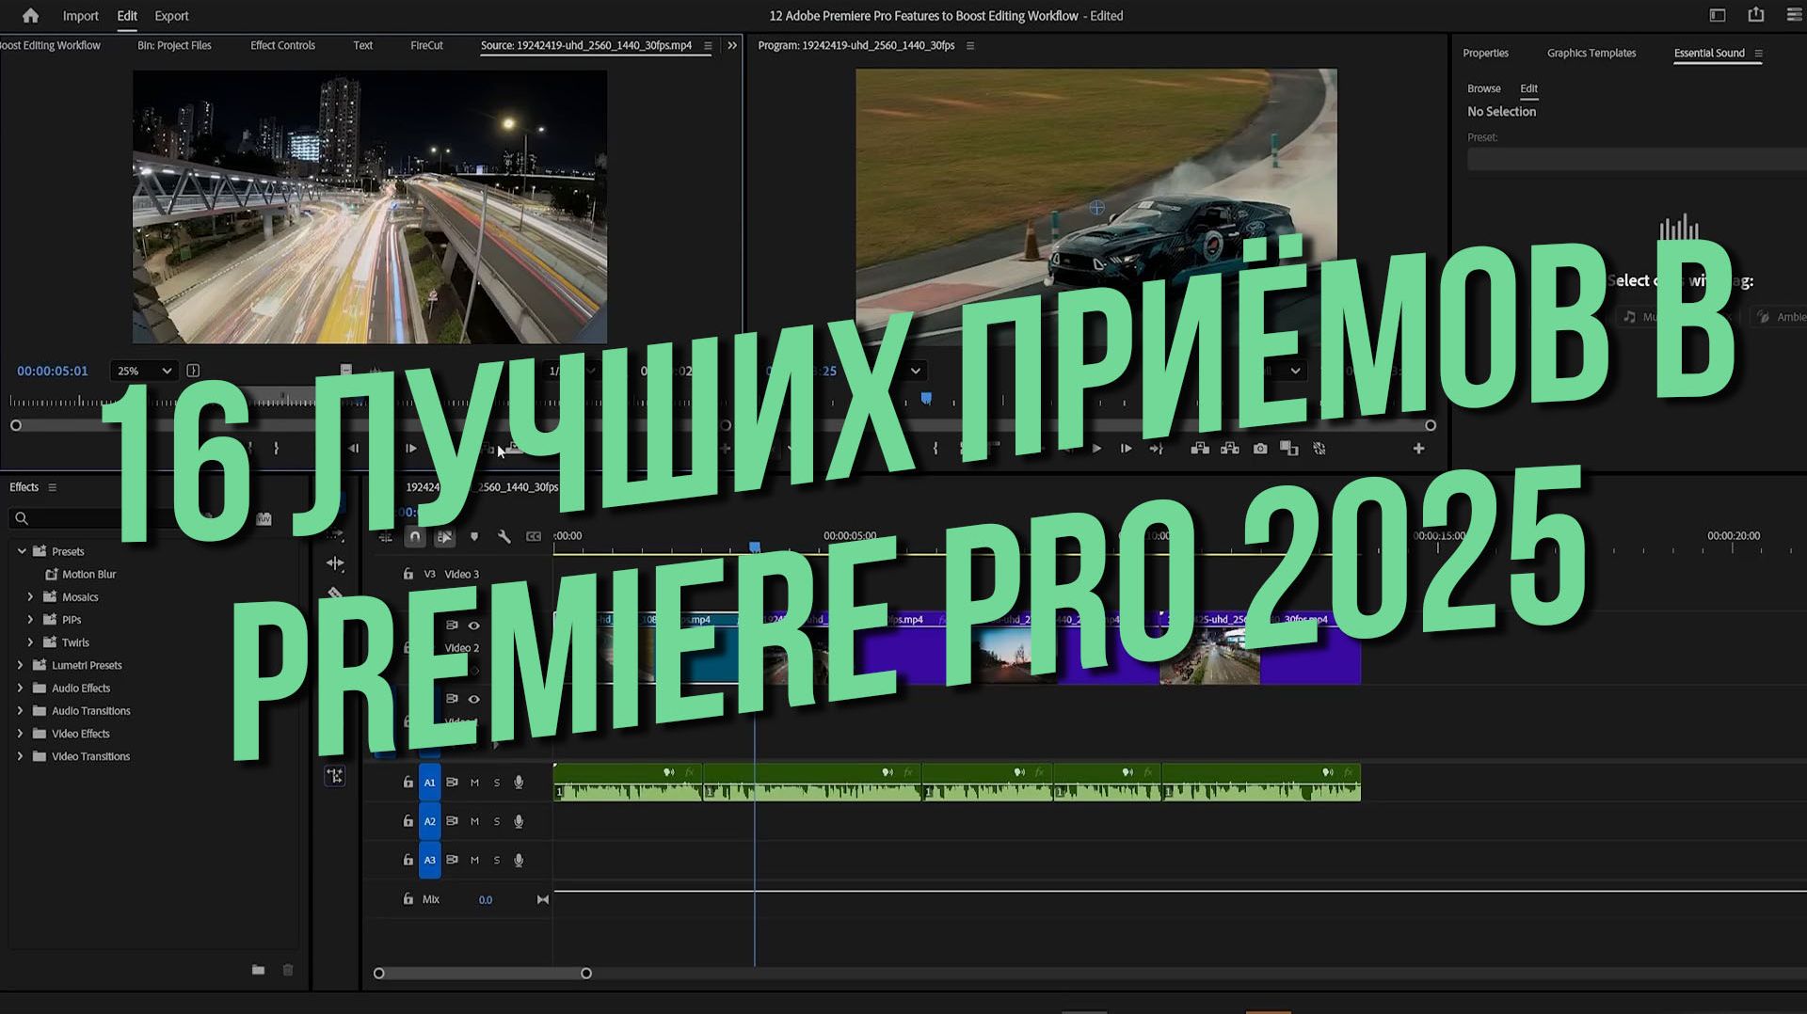Screen dimensions: 1807x1014
Task: Play the Program monitor
Action: click(1096, 449)
